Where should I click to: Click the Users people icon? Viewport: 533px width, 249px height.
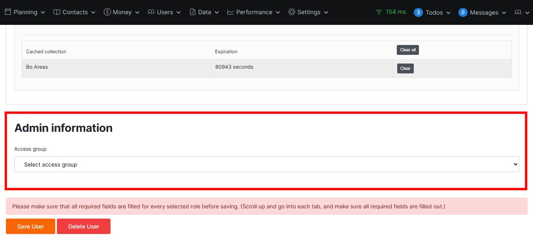[151, 12]
